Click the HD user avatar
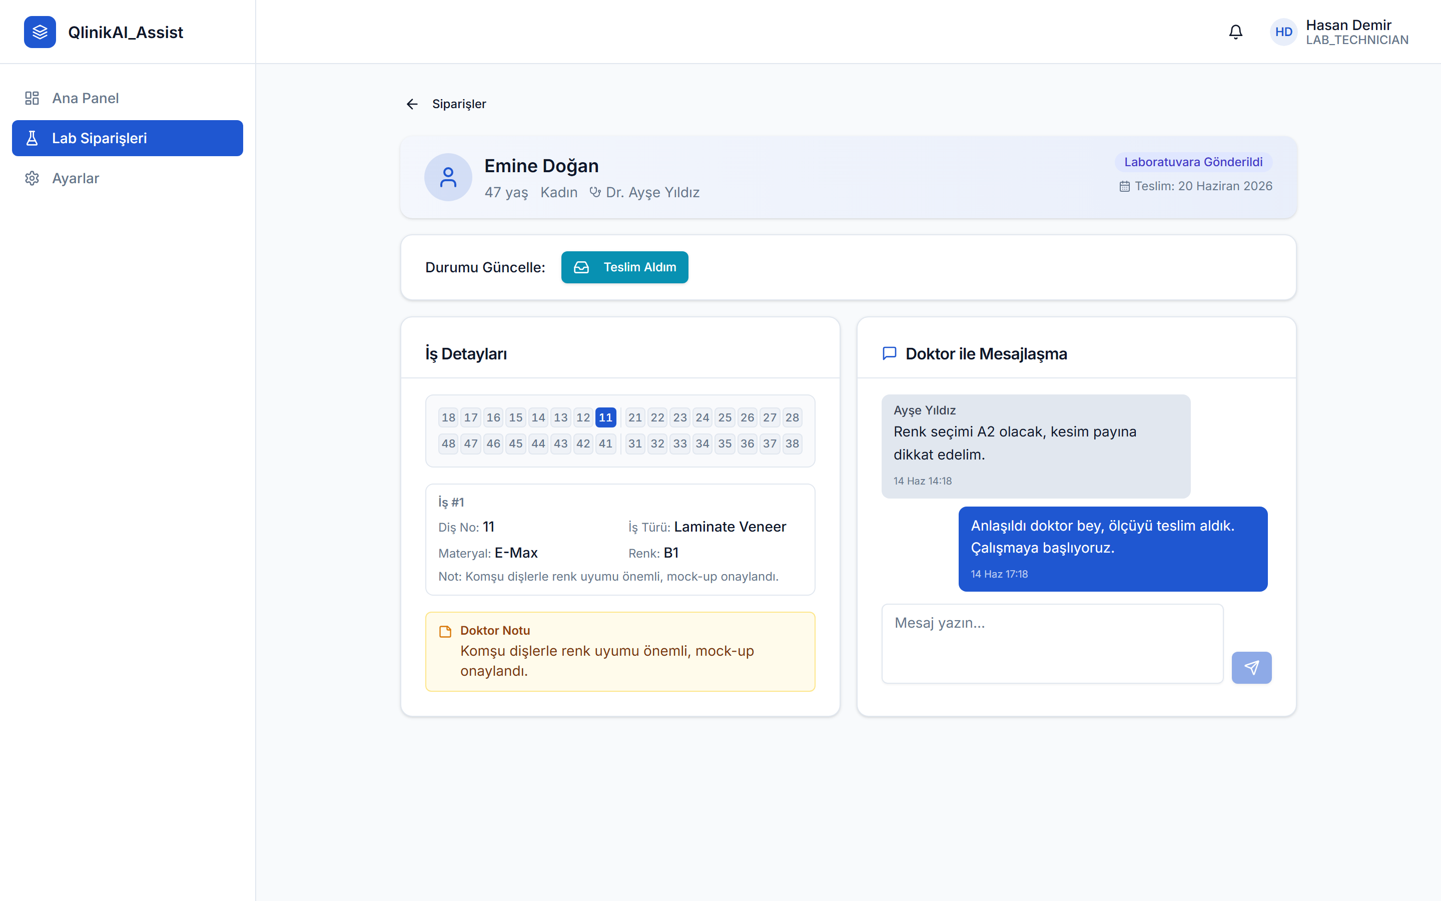 pos(1283,32)
